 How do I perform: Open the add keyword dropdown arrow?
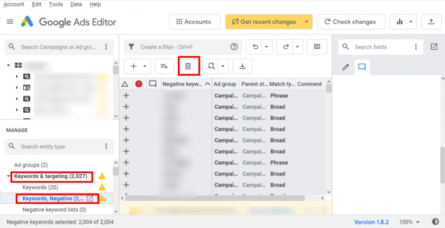tap(145, 67)
